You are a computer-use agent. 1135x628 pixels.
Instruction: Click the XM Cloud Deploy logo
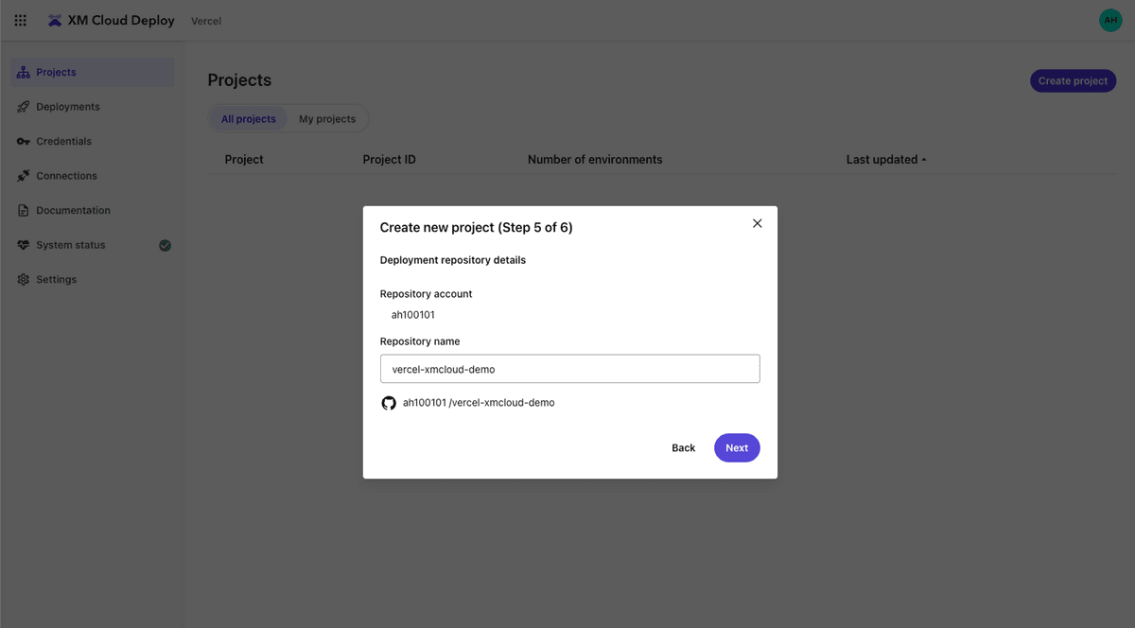pos(55,21)
